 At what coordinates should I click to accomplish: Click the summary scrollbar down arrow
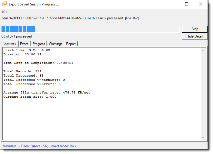point(203,137)
